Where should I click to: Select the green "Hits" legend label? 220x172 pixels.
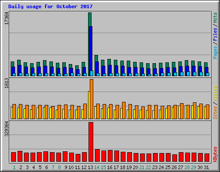215,18
